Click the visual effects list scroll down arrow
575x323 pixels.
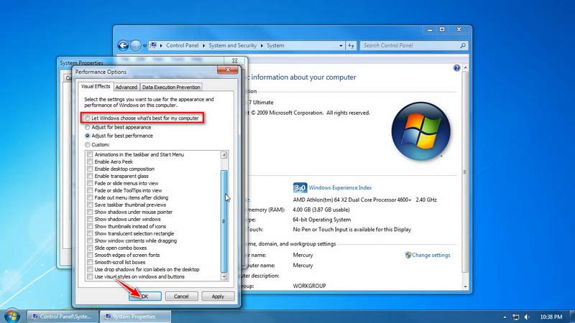[224, 277]
